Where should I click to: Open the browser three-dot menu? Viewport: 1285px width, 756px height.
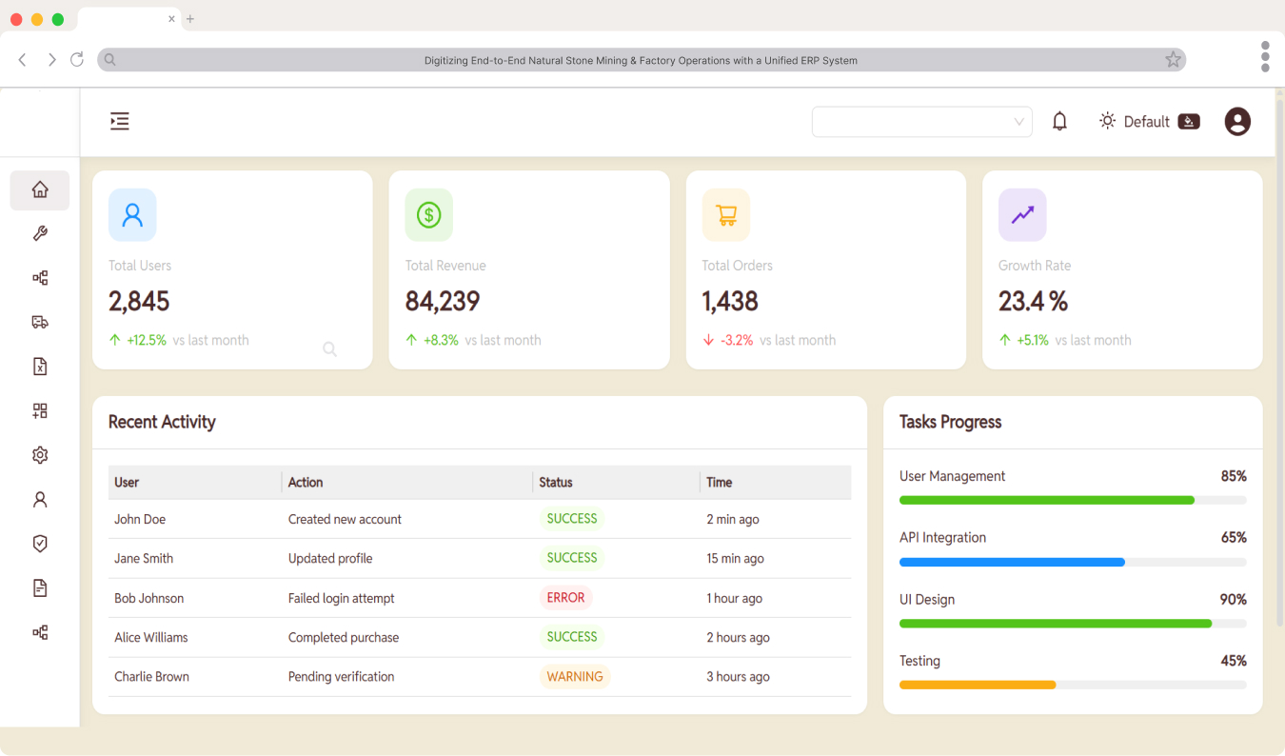click(x=1264, y=57)
